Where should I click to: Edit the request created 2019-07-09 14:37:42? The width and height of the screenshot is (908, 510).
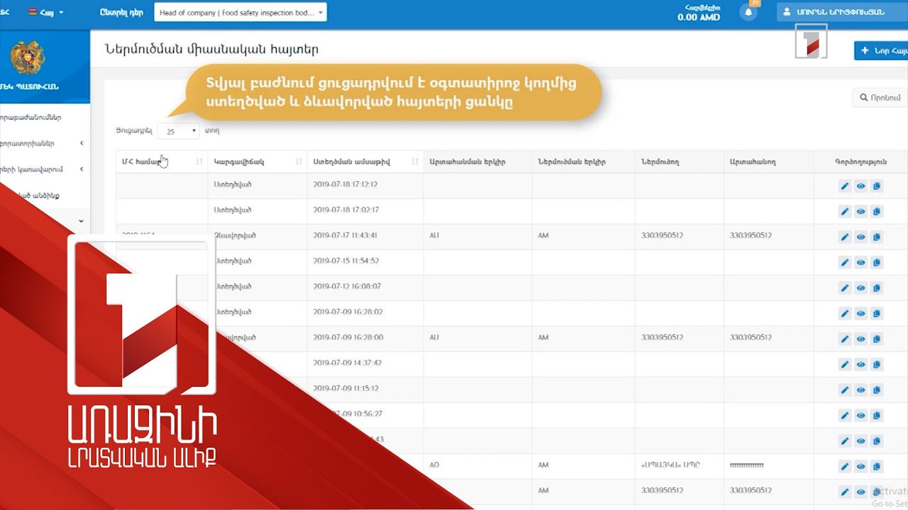(844, 365)
